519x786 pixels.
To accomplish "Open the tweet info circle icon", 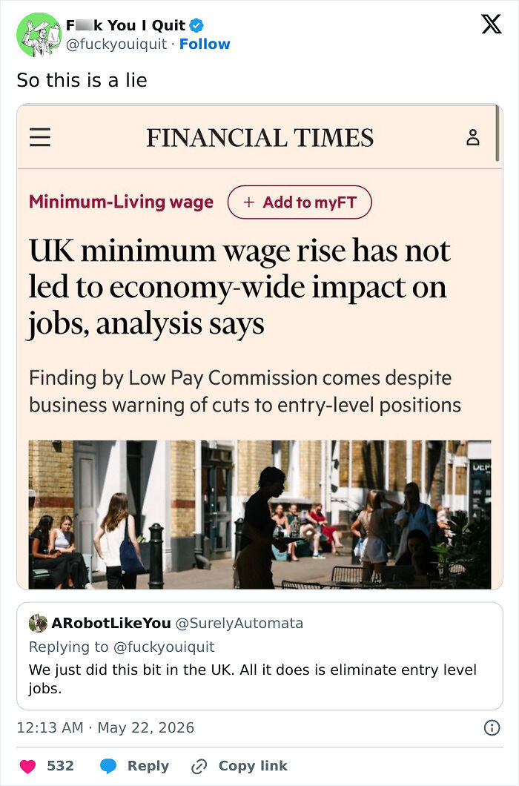I will 492,727.
